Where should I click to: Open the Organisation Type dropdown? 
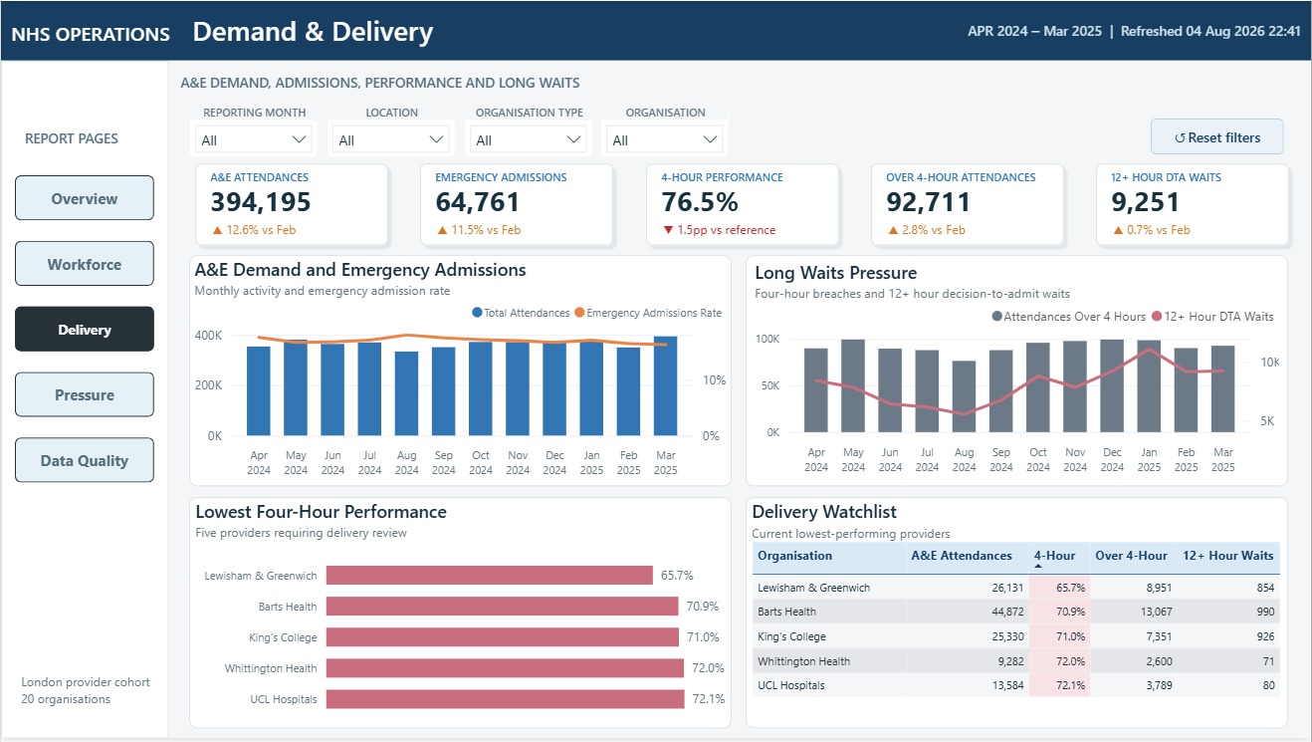(x=529, y=140)
